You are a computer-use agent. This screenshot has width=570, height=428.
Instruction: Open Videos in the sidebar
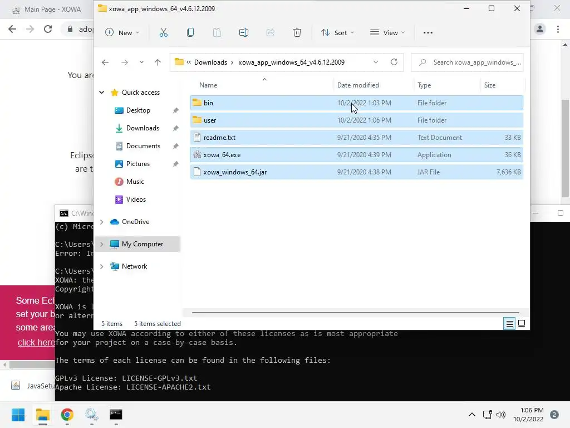click(x=136, y=200)
